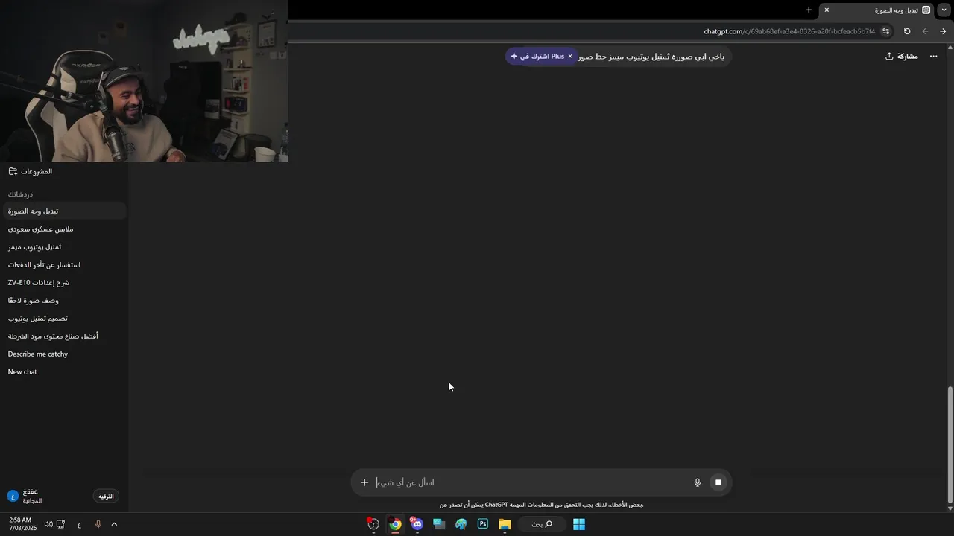Focus the chatgpt.com address bar
This screenshot has width=954, height=536.
coord(789,31)
